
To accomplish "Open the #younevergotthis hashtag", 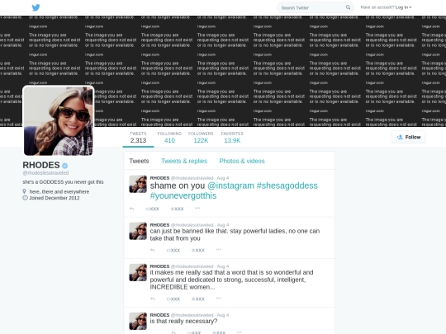I will click(183, 195).
